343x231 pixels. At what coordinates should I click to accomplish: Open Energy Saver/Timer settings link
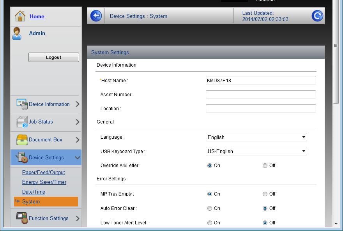pos(44,182)
